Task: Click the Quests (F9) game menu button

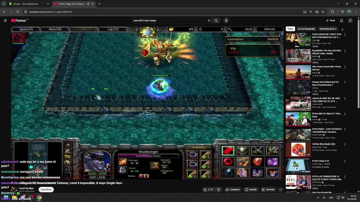Action: point(26,29)
